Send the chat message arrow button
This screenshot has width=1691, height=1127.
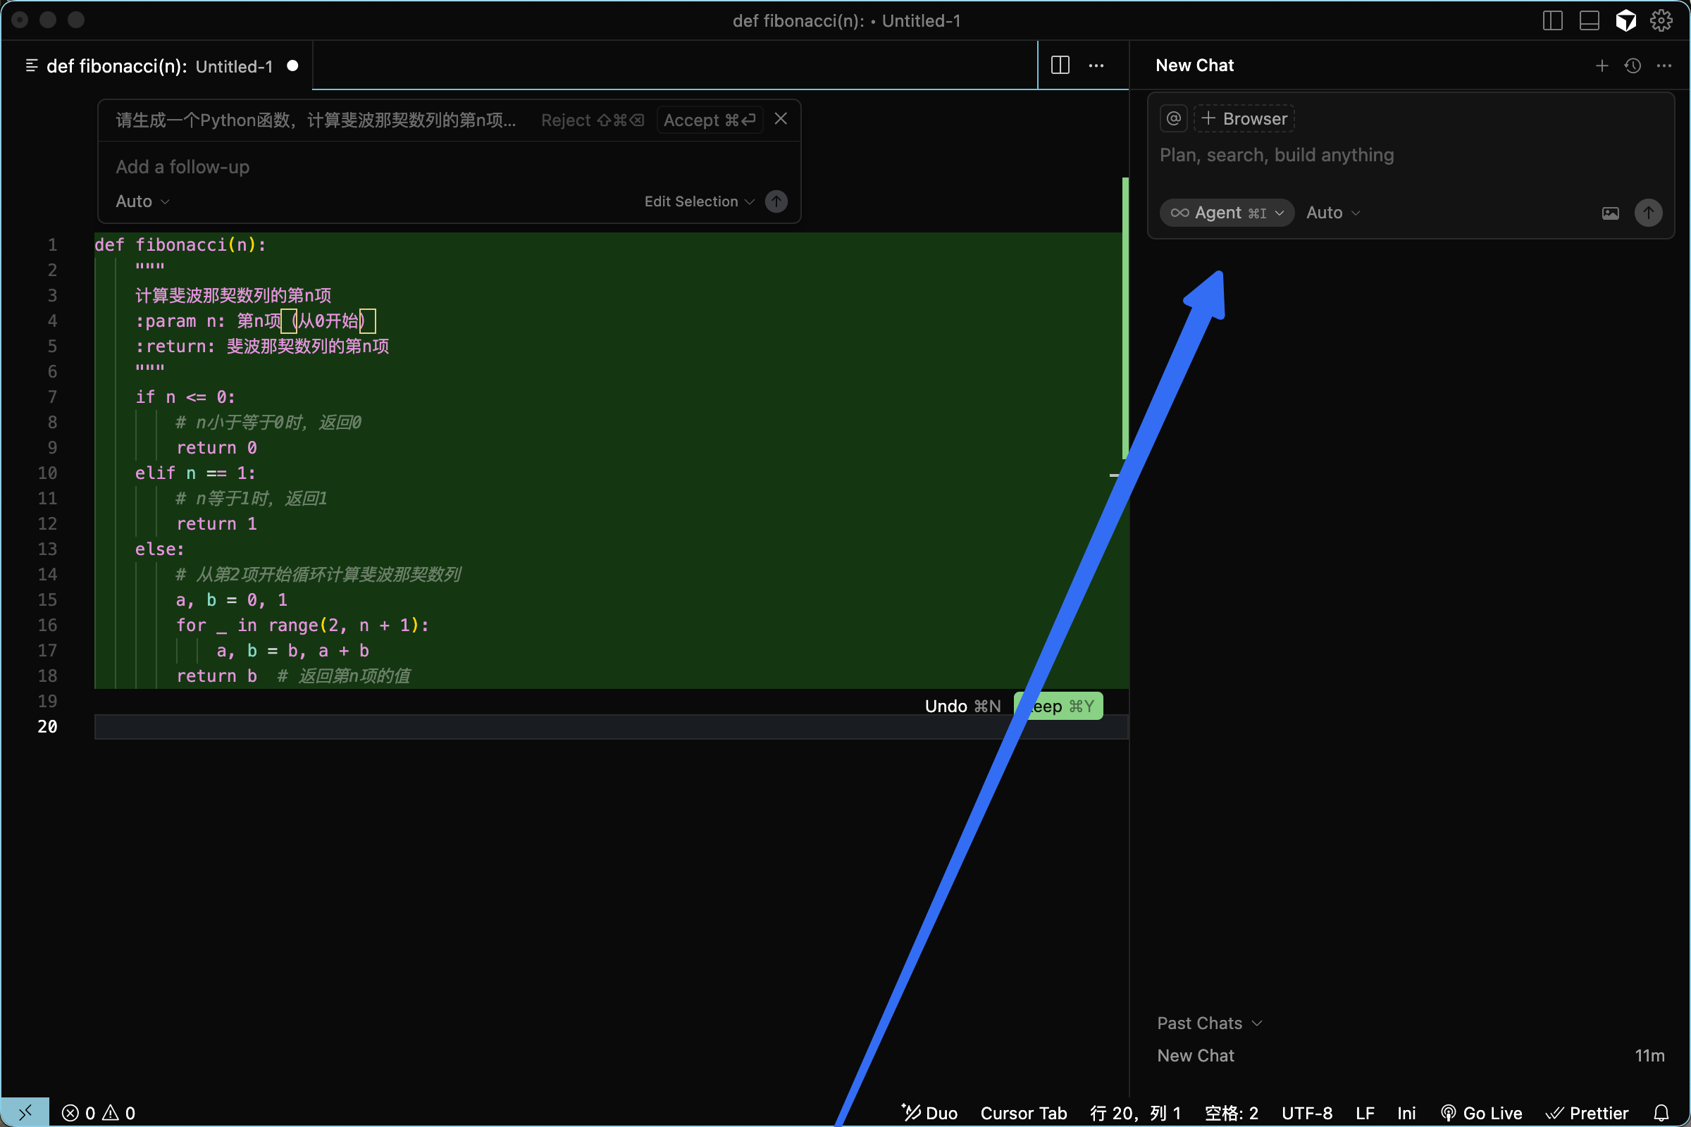(x=1648, y=213)
